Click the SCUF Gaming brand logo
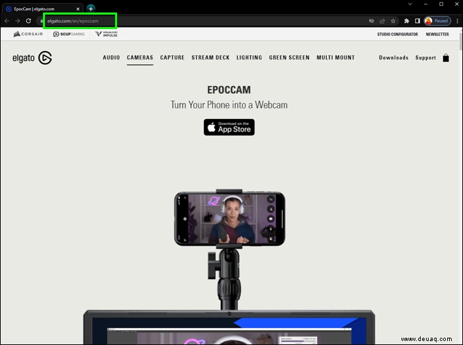The height and width of the screenshot is (345, 463). tap(69, 34)
